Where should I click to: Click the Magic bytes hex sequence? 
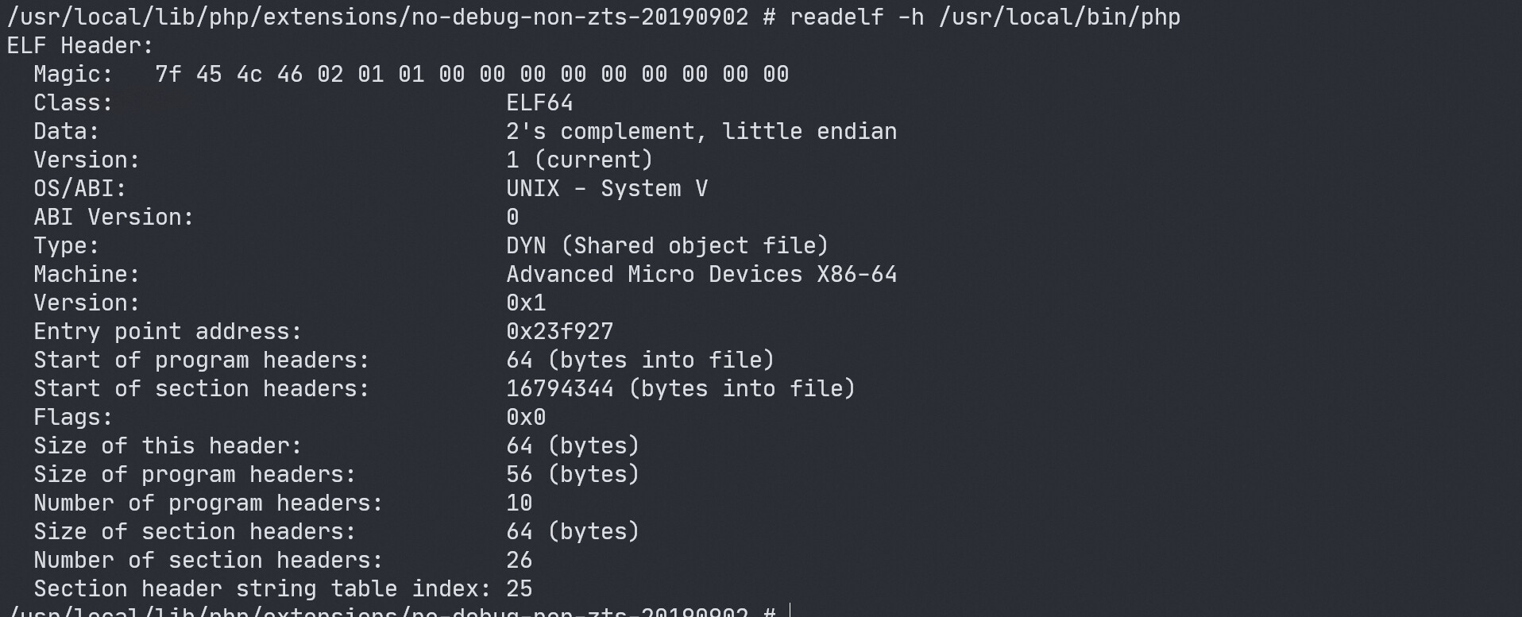pyautogui.click(x=472, y=74)
